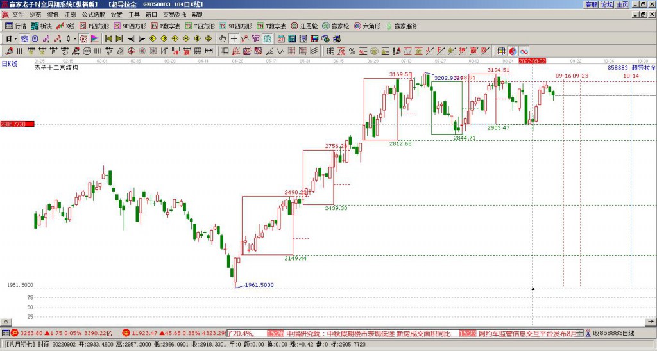The width and height of the screenshot is (657, 351).
Task: Toggle the infinity symbol icon
Action: tap(524, 51)
